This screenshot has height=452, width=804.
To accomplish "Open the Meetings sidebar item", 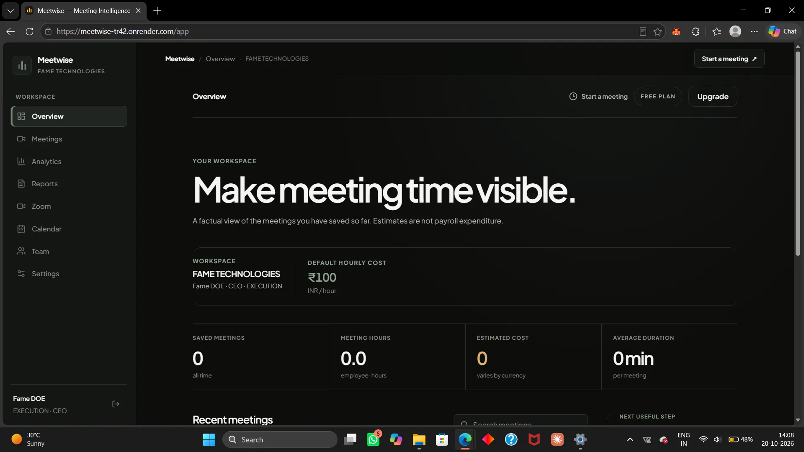I will tap(69, 139).
